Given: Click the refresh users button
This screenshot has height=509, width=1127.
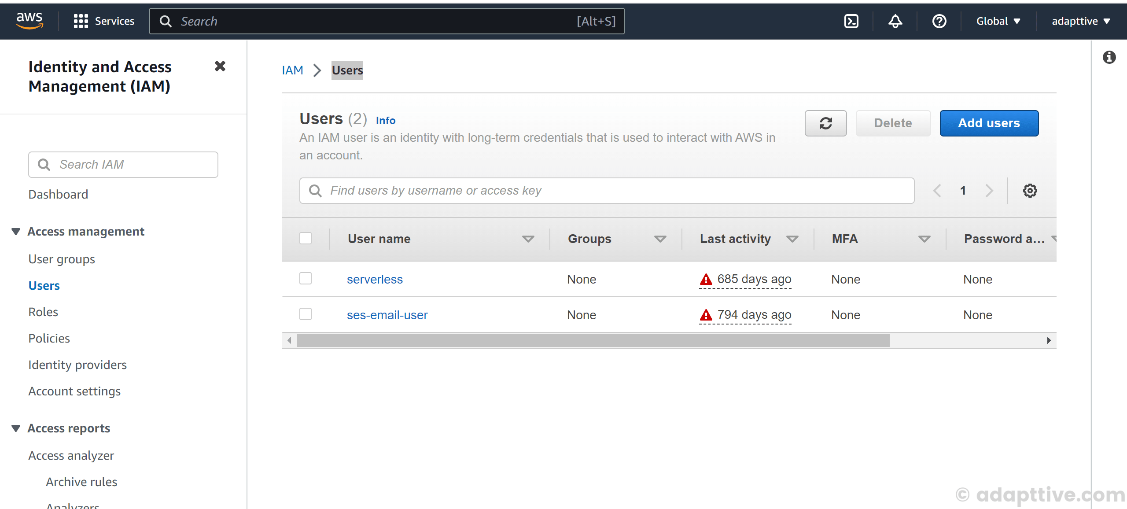Looking at the screenshot, I should (825, 123).
